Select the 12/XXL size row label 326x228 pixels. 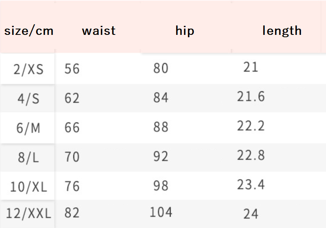(28, 214)
